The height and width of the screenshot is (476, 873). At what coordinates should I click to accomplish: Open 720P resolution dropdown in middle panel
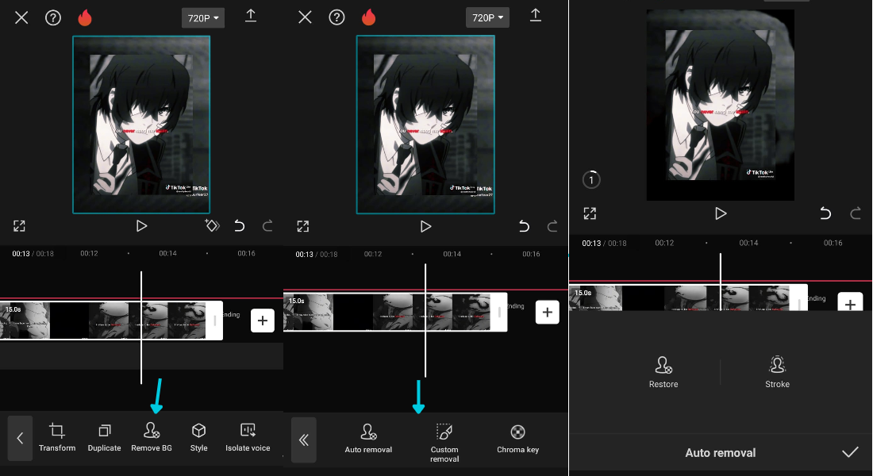[487, 17]
